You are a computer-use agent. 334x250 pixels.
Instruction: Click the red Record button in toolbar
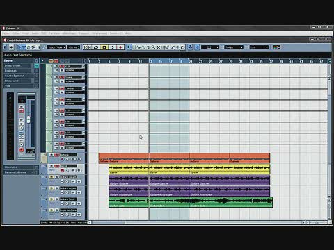pyautogui.click(x=120, y=47)
